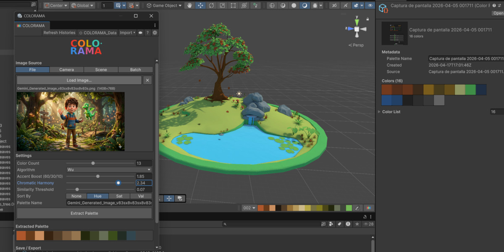Select the Scale tool in Scene toolbar

222,5
